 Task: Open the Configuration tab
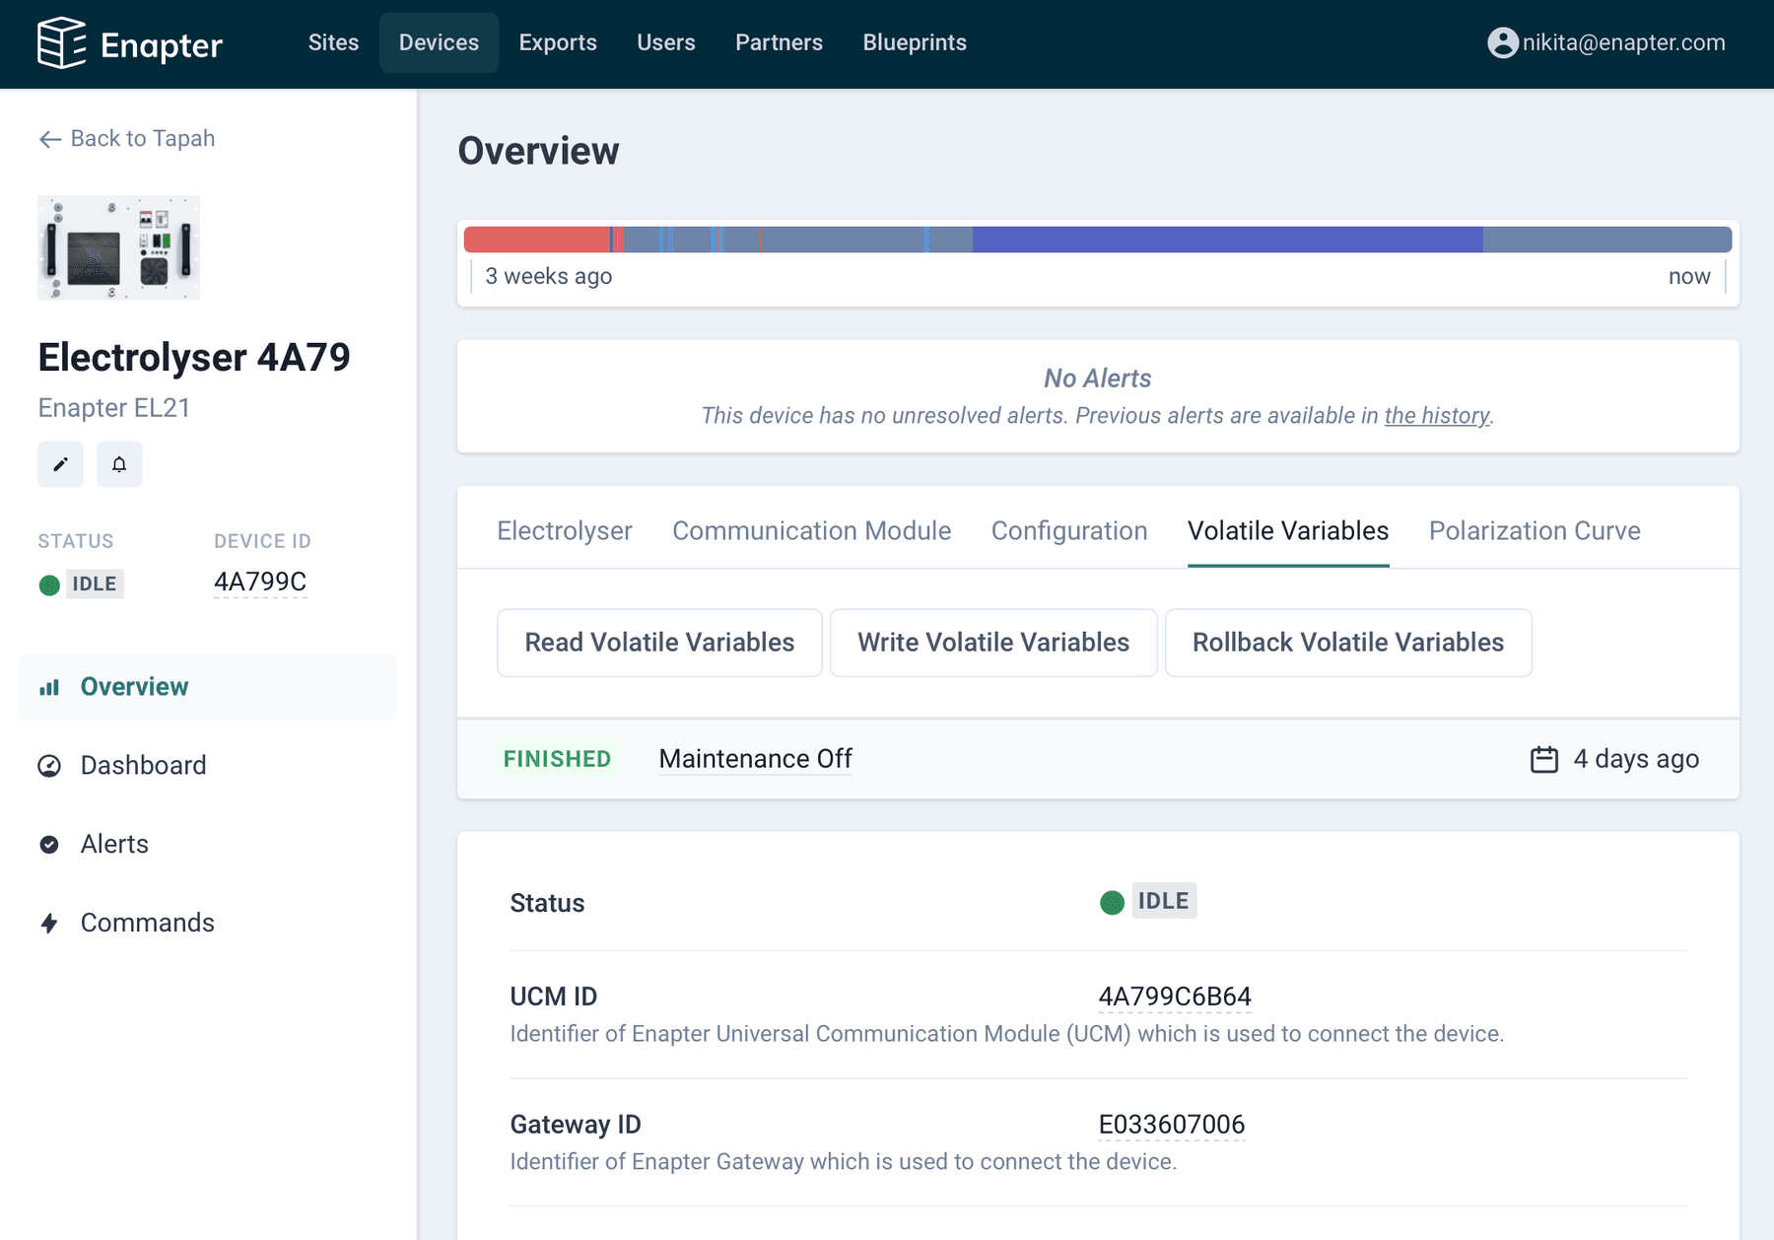point(1068,531)
